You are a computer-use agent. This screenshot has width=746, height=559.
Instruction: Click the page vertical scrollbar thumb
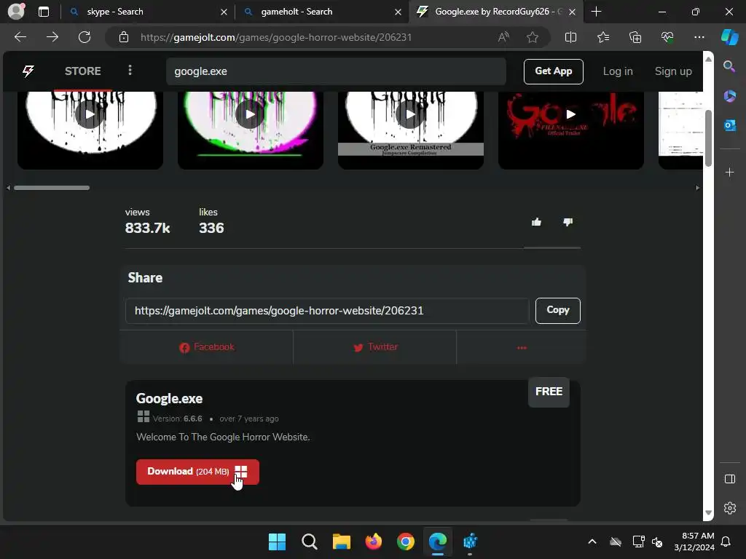click(708, 138)
